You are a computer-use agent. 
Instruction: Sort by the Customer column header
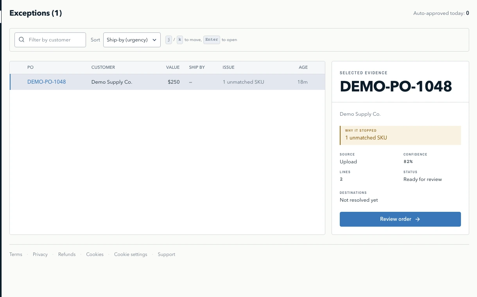pos(103,67)
